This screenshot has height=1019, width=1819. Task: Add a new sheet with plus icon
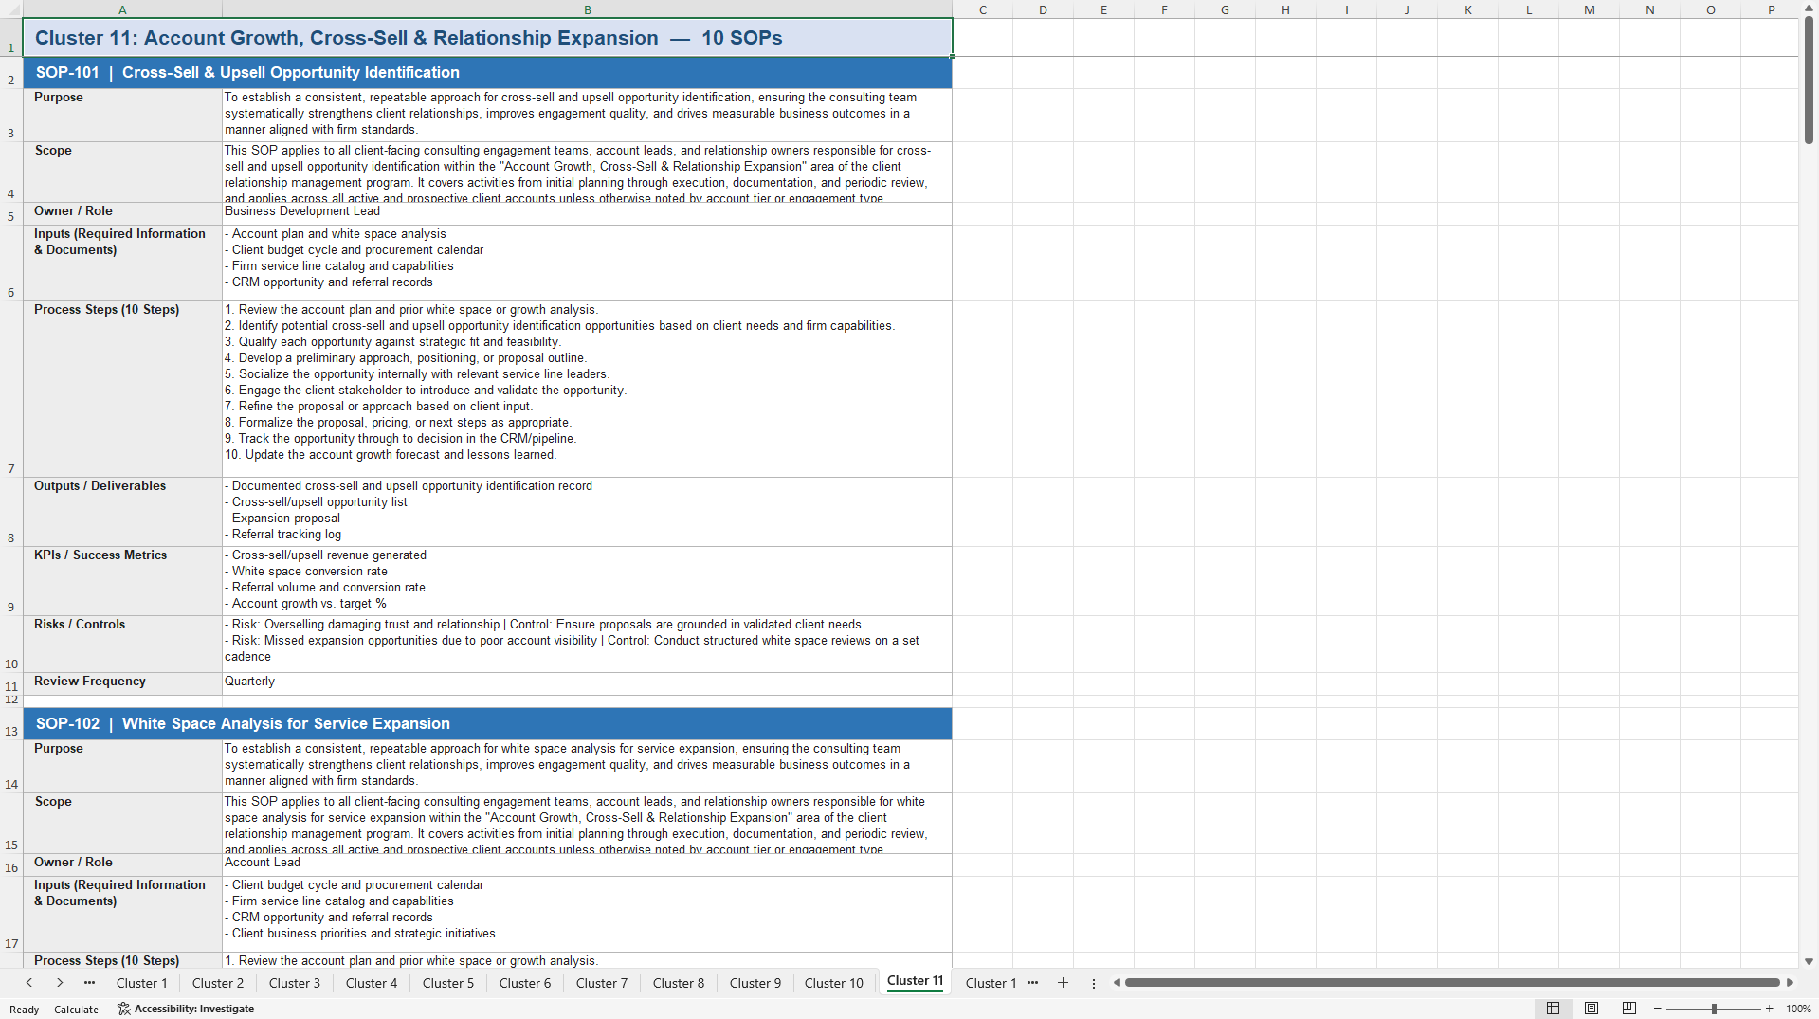pyautogui.click(x=1063, y=983)
